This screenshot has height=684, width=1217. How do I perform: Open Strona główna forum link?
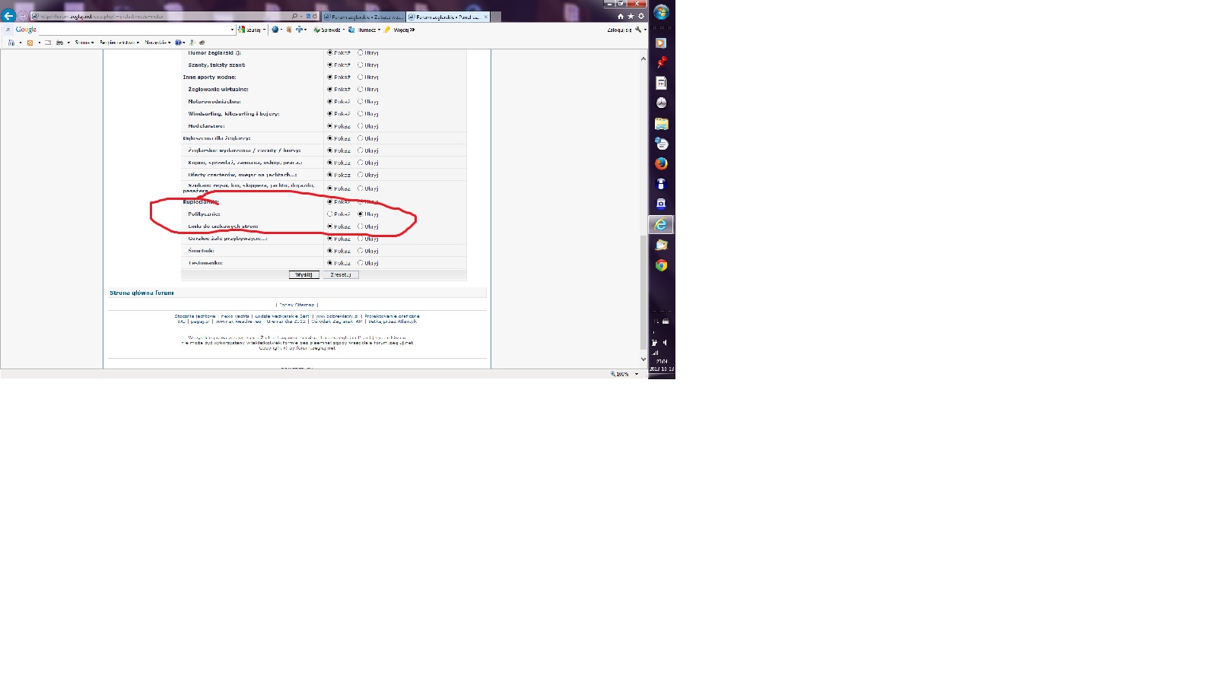[141, 293]
